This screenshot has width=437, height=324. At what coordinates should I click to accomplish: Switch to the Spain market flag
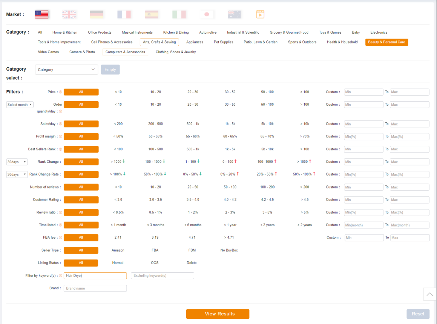(x=152, y=14)
